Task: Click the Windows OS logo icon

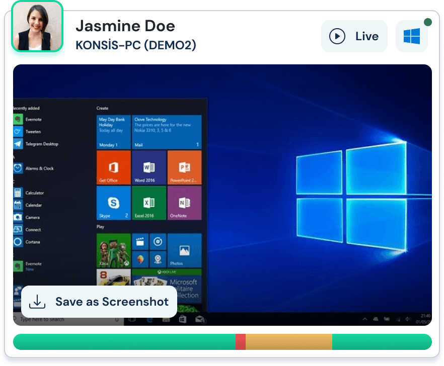Action: pos(411,36)
